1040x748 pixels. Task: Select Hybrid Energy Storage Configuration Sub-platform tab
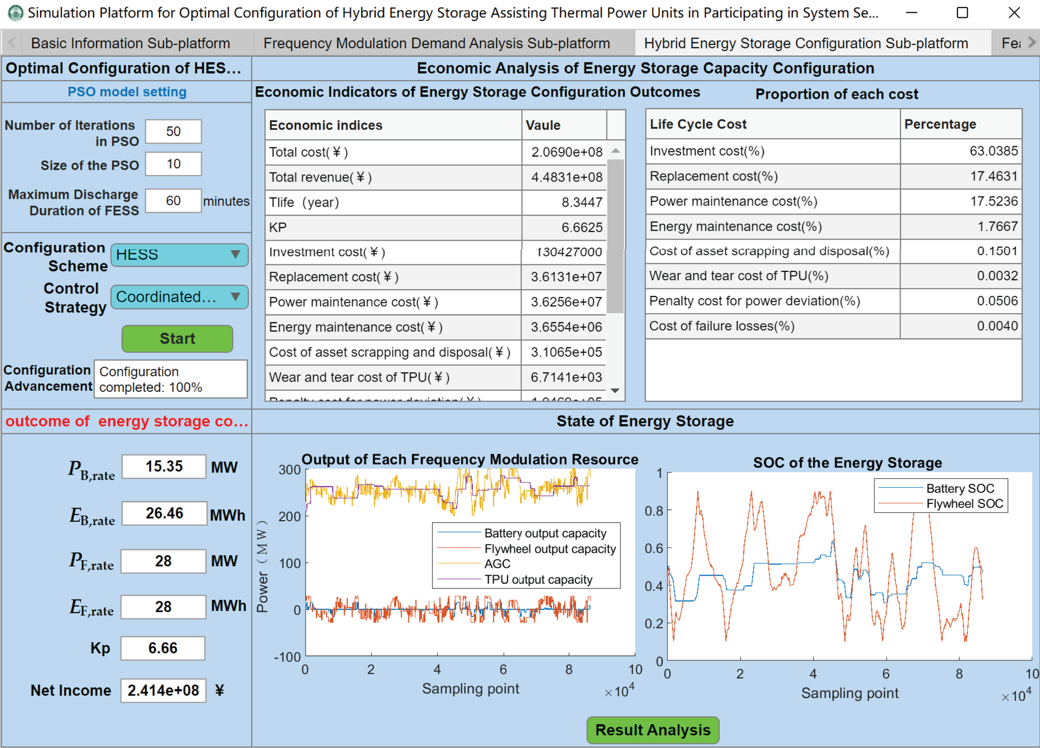click(806, 43)
